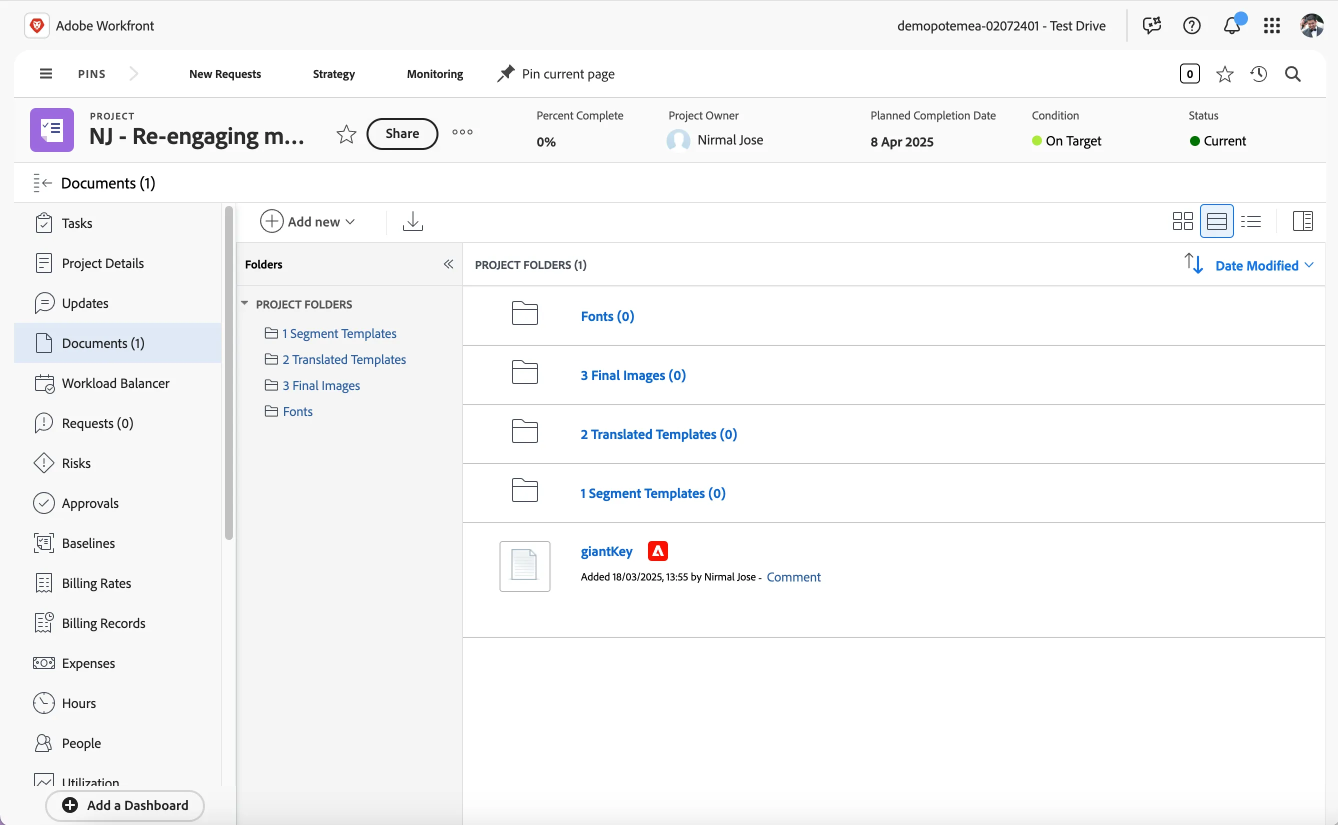Open the notifications bell

[x=1231, y=25]
